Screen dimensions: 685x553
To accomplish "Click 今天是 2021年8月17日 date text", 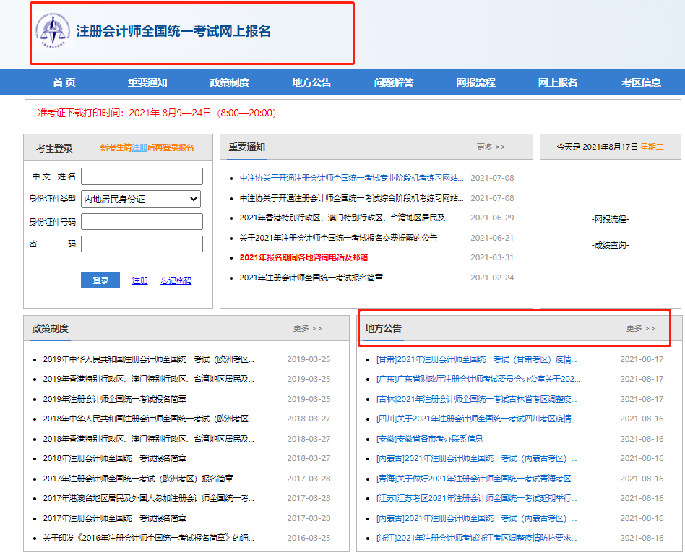I will pyautogui.click(x=597, y=147).
